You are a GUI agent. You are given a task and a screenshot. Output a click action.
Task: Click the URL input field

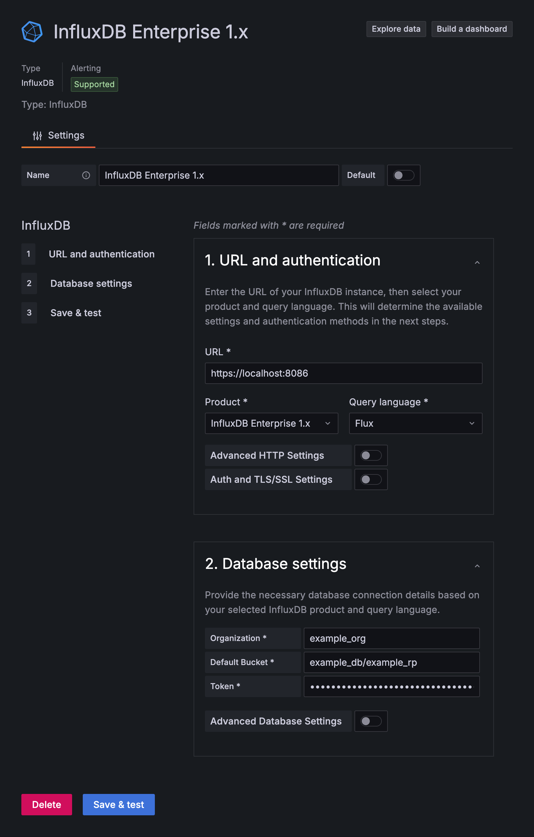pos(343,373)
